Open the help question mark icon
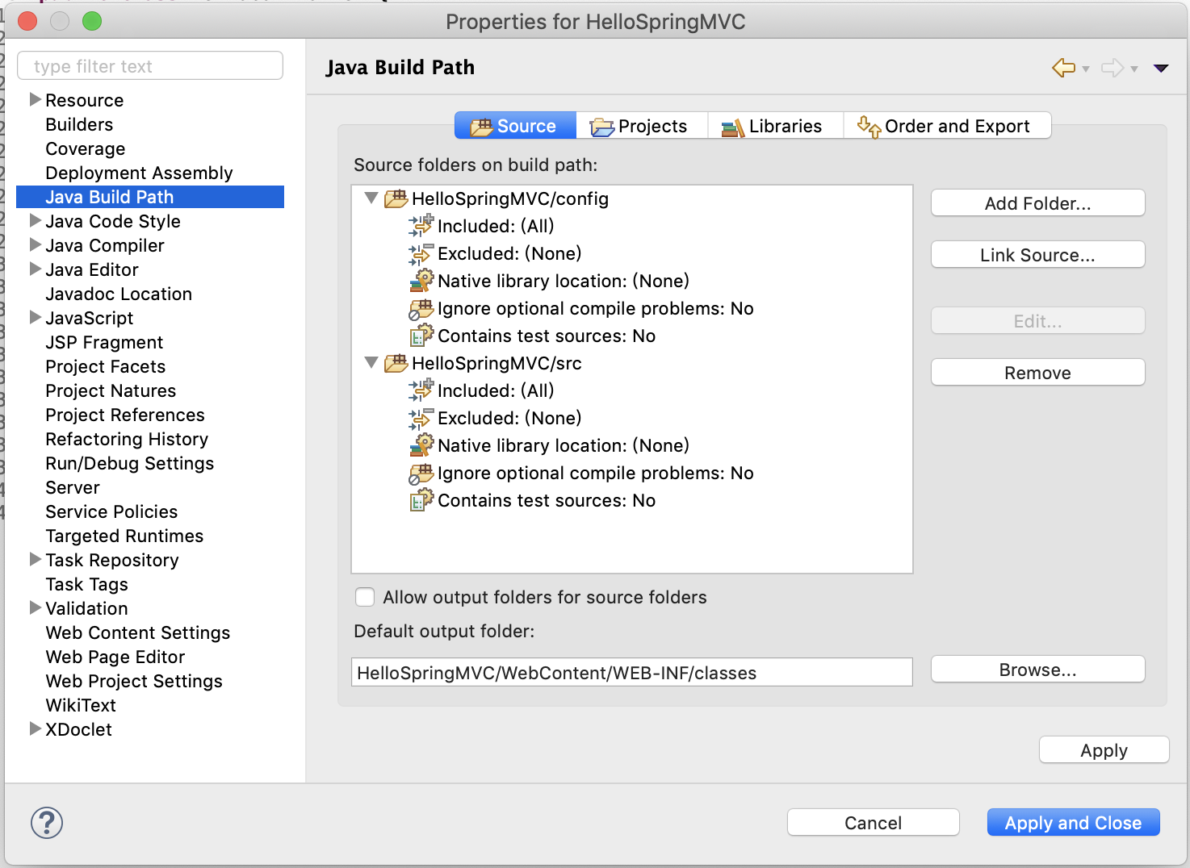 (47, 823)
